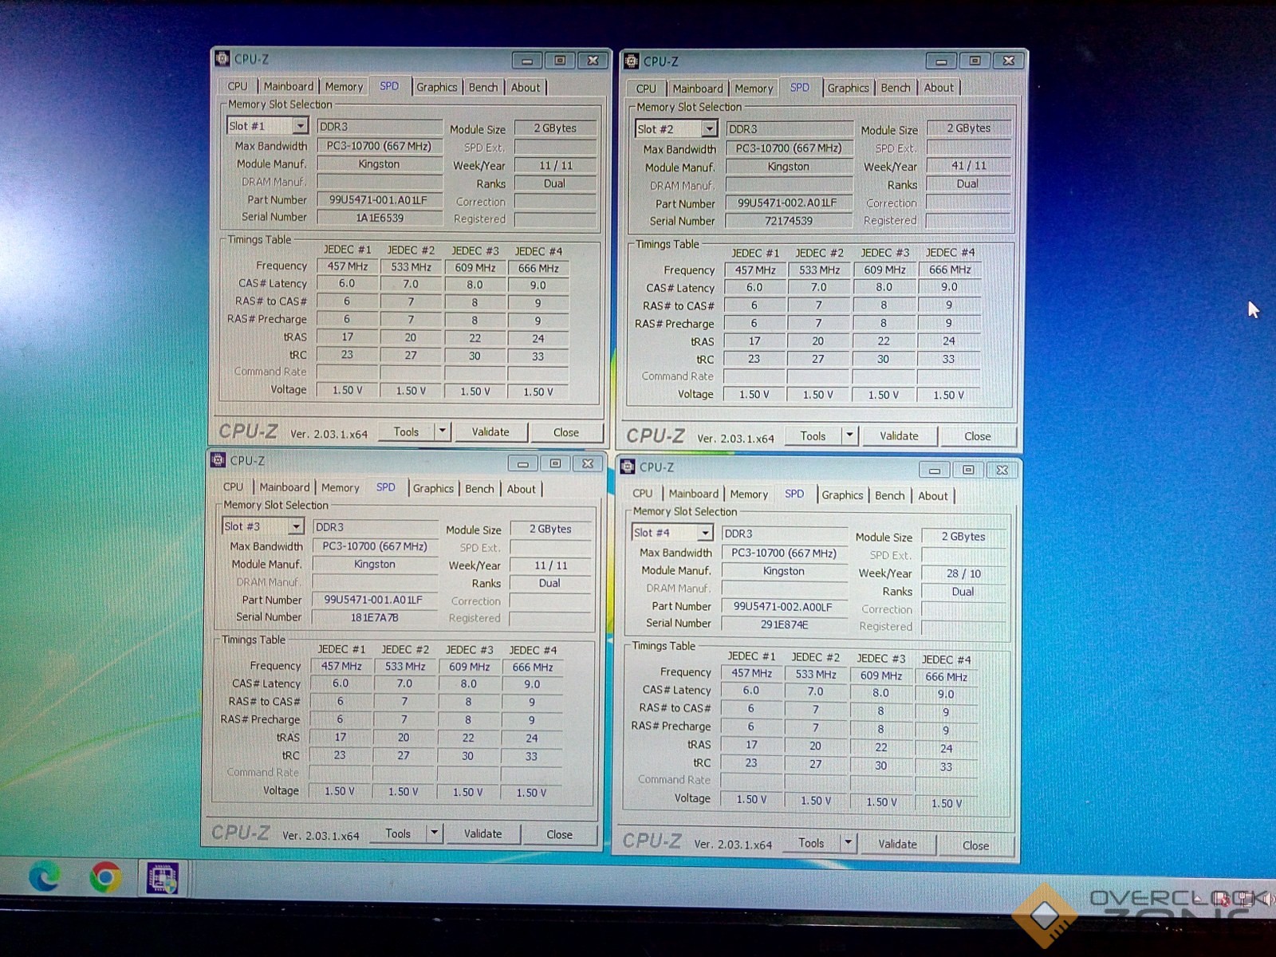Click JEDEC #1 frequency 457 MHz in Slot #4
Viewport: 1276px width, 957px height.
pos(751,673)
